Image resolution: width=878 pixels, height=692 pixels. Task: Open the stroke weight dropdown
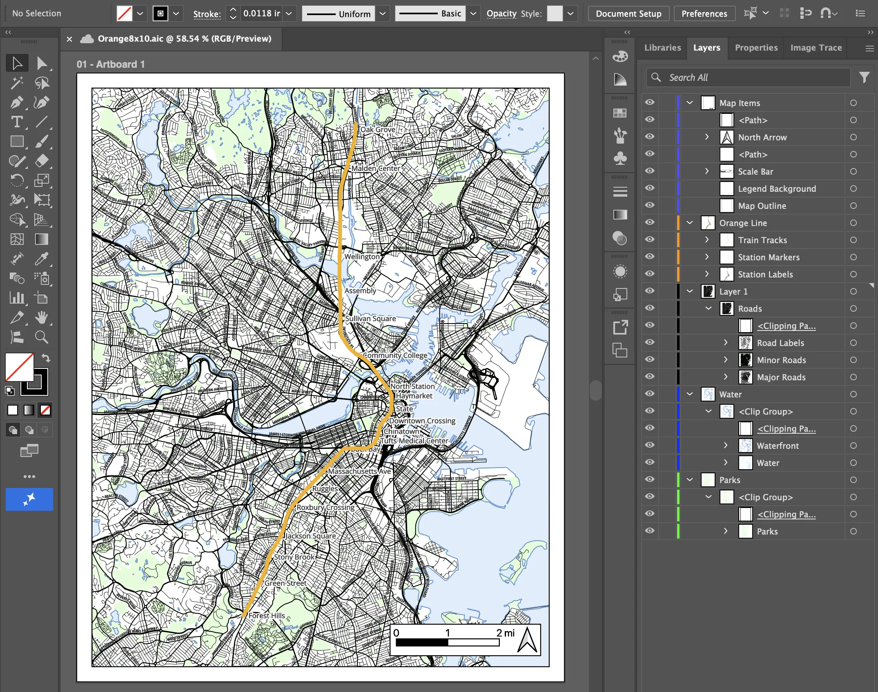point(289,13)
